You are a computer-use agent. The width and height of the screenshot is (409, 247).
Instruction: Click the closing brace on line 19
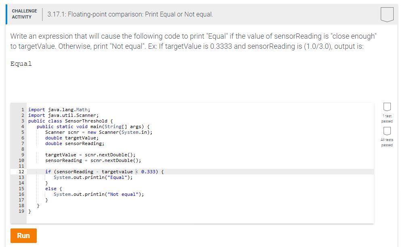pyautogui.click(x=30, y=211)
